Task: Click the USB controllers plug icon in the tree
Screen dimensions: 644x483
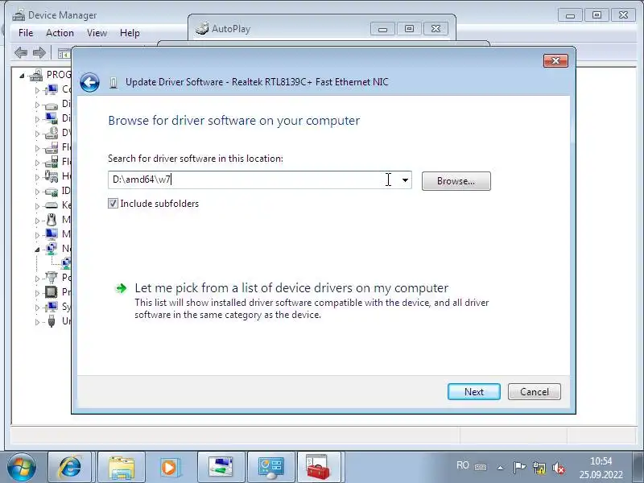Action: click(x=52, y=320)
